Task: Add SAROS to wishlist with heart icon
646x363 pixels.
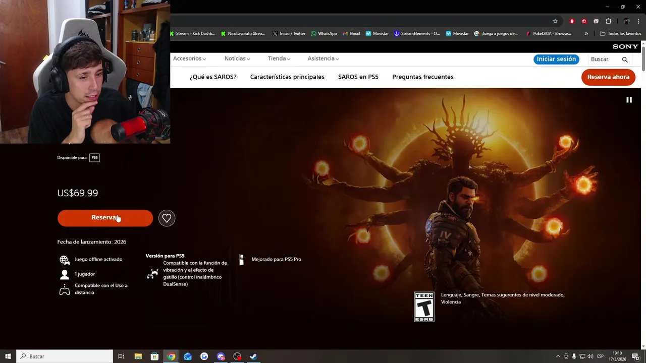Action: tap(167, 218)
